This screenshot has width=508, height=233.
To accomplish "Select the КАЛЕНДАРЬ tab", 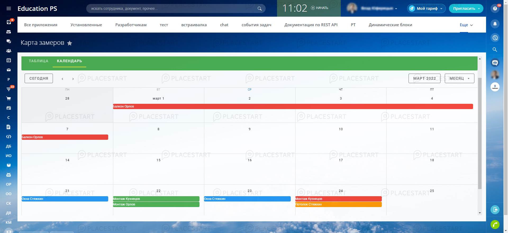I will 69,61.
